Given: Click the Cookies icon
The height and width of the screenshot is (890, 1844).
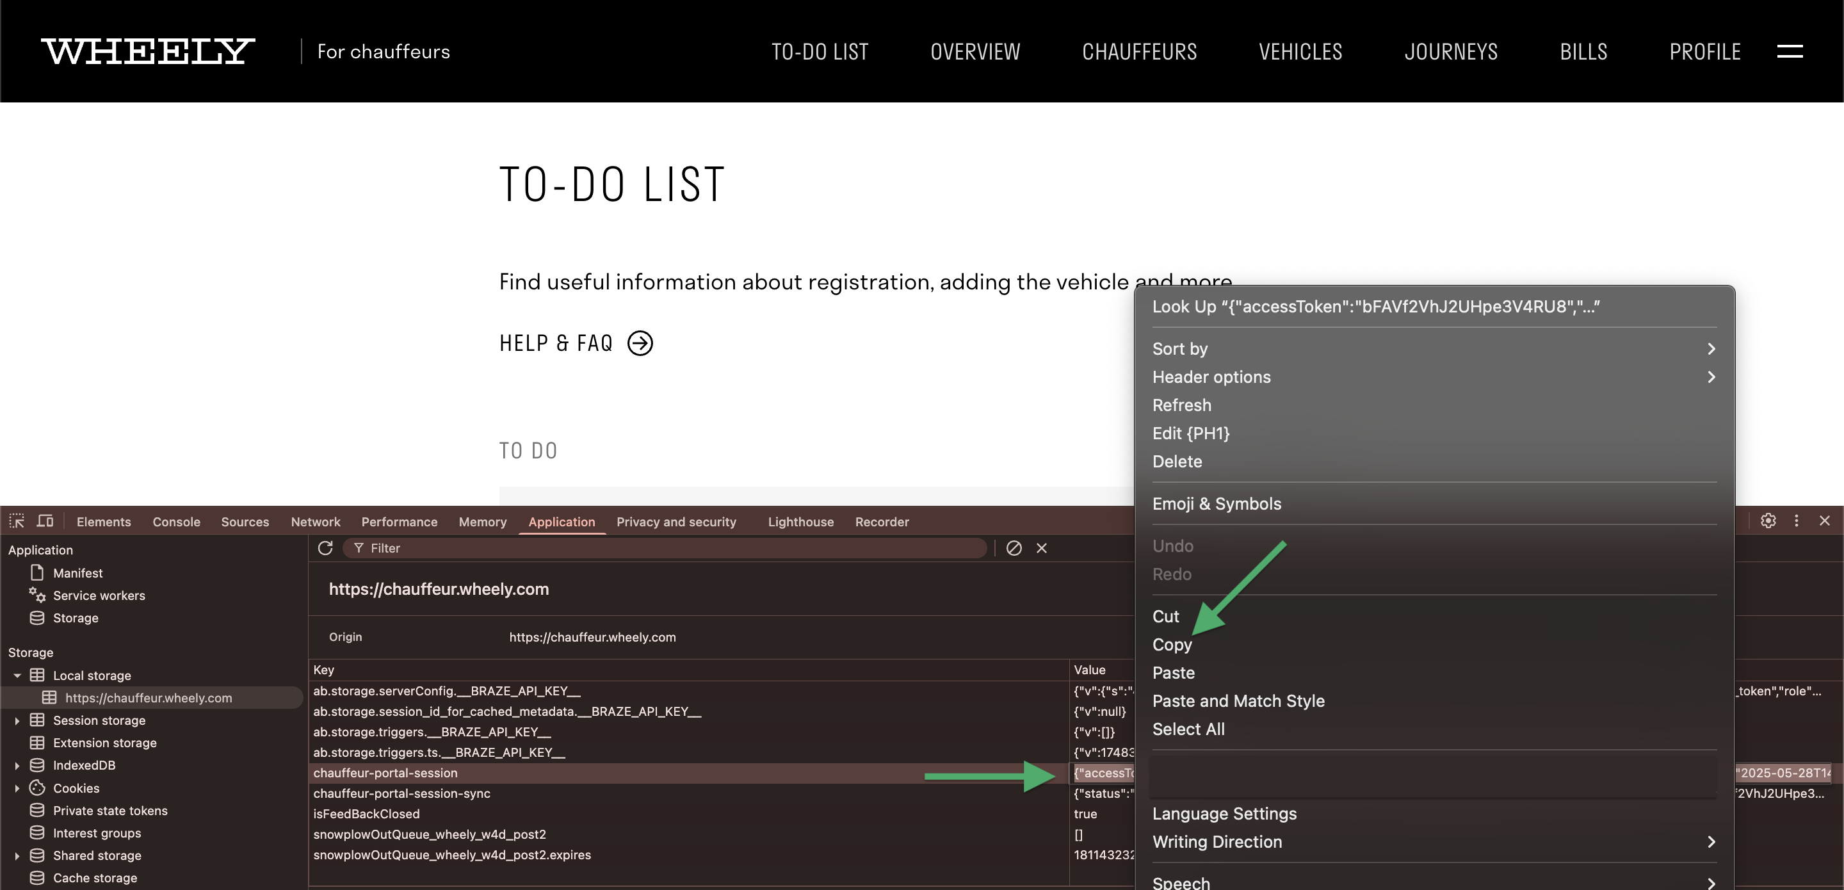Looking at the screenshot, I should tap(37, 788).
